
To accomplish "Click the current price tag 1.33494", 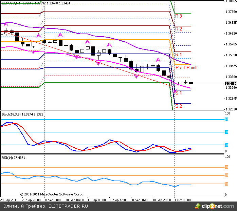I will [x=231, y=84].
